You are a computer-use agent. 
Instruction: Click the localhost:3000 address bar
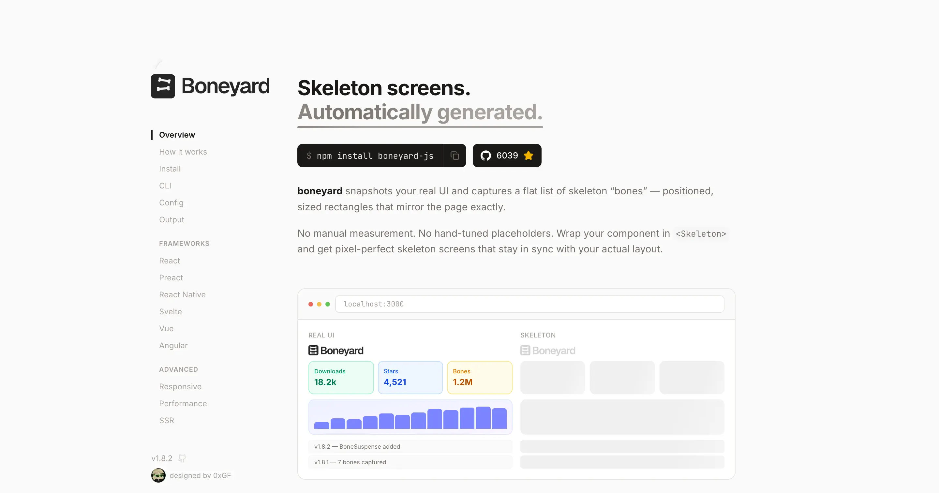click(x=529, y=304)
